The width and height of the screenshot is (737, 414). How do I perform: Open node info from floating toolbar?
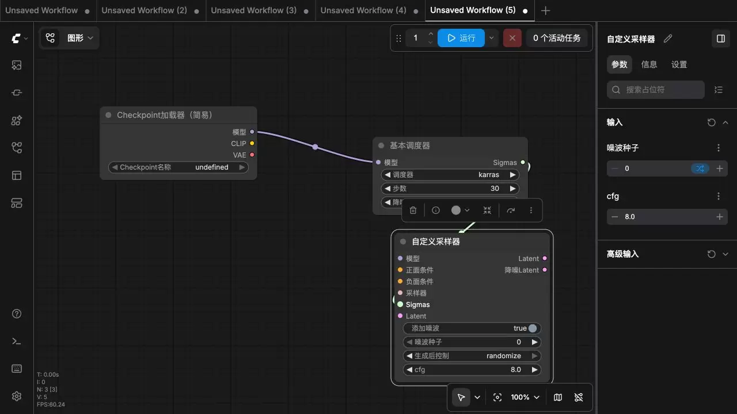pos(436,210)
